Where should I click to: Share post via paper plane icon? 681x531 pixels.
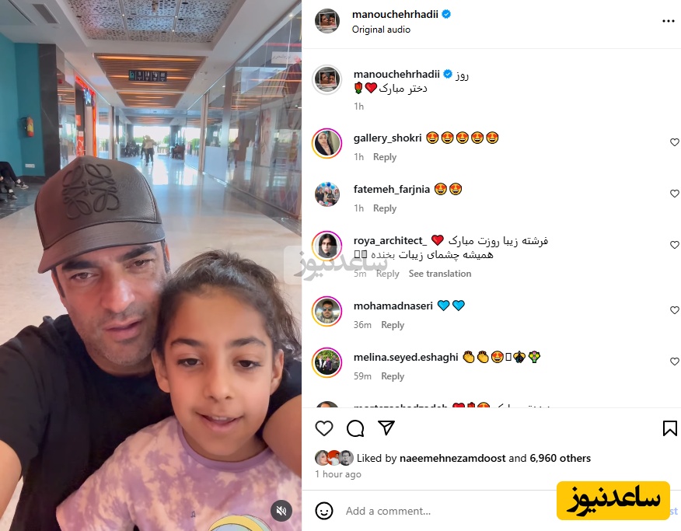(386, 428)
